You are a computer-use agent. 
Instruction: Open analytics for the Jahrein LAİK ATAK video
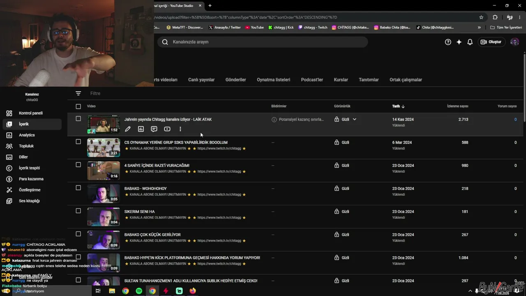(141, 129)
